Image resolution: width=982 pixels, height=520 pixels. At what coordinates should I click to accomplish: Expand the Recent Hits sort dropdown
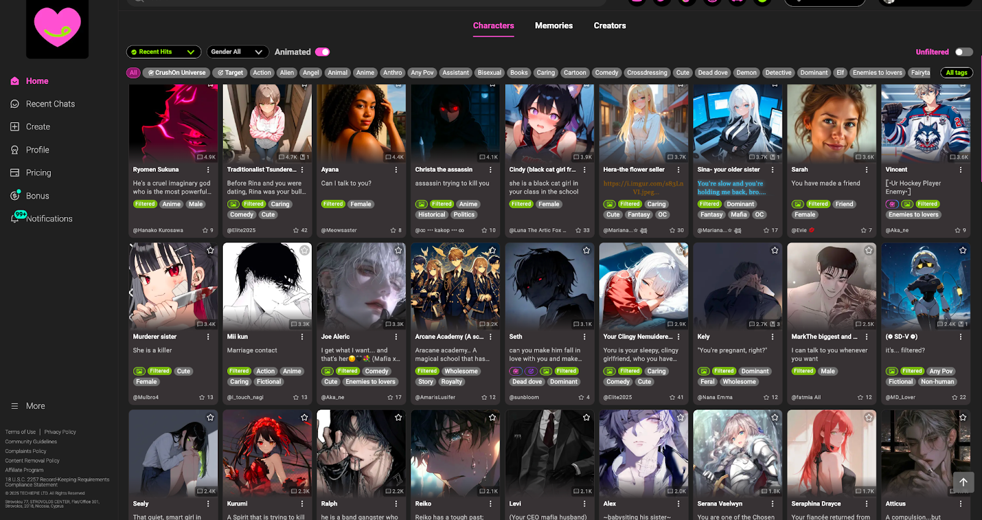pos(163,52)
